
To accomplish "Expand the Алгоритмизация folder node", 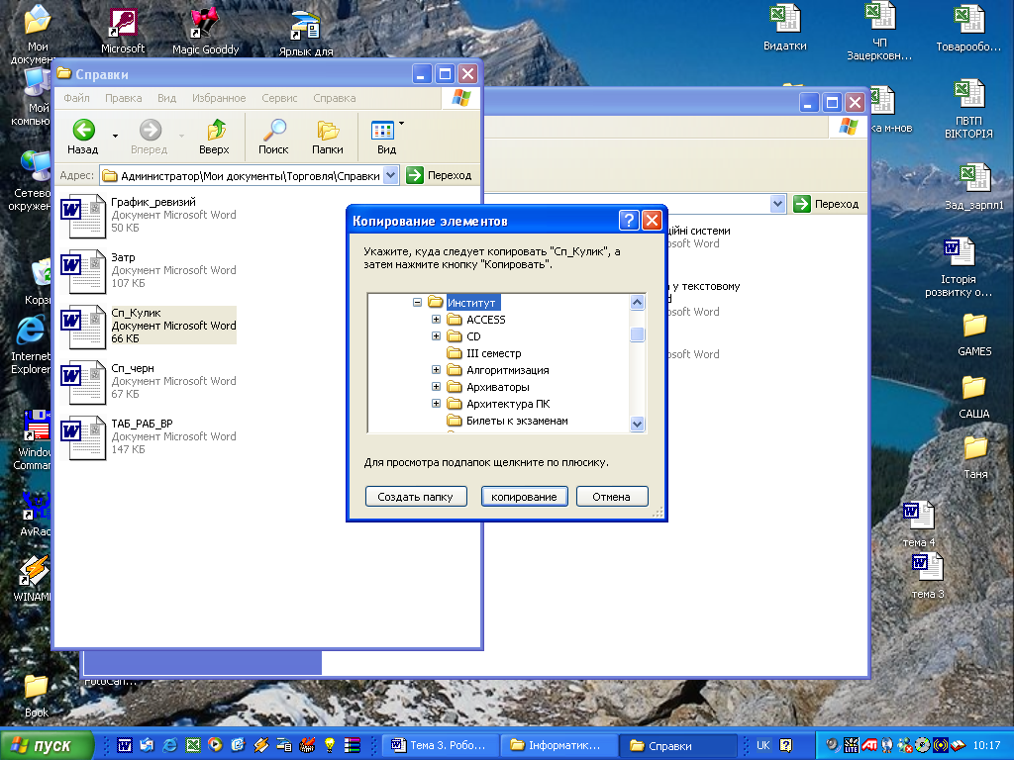I will coord(436,370).
